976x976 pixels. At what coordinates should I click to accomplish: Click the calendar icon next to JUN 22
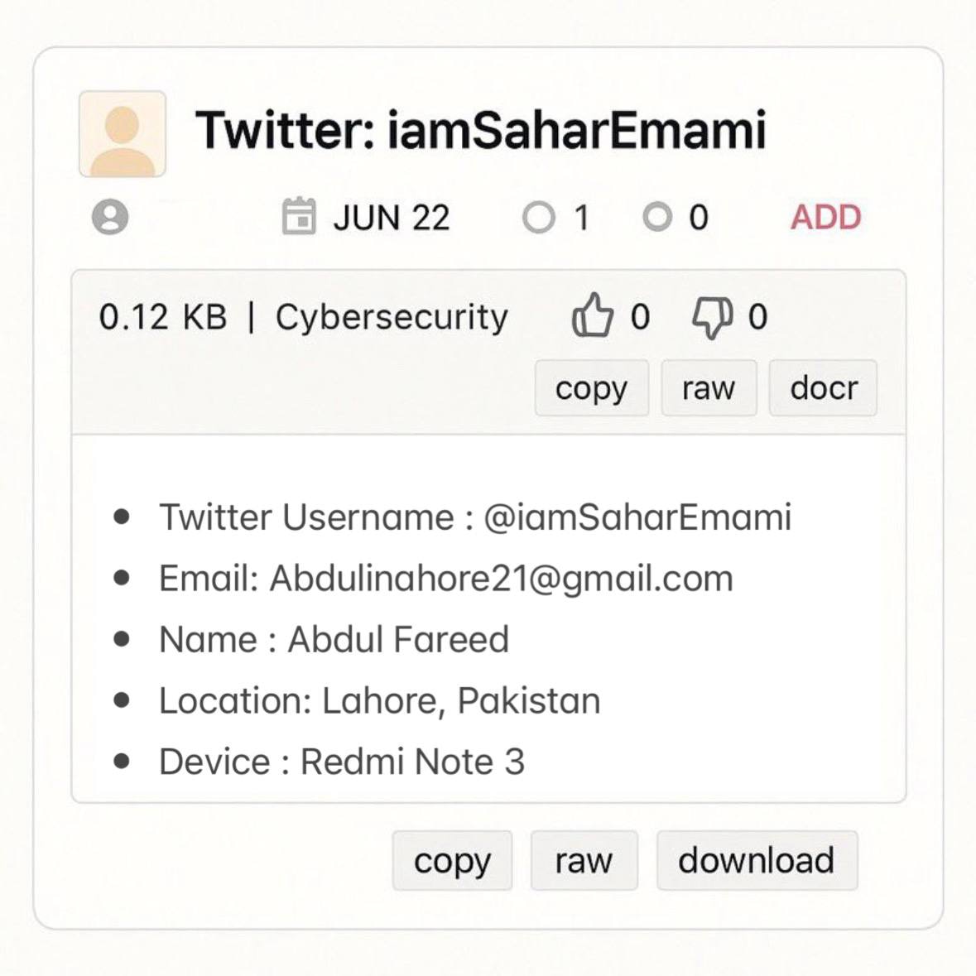[x=300, y=216]
